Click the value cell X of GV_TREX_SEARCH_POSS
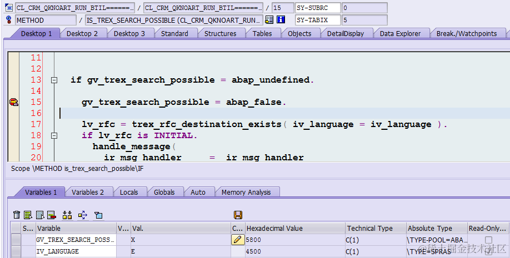The height and width of the screenshot is (258, 510). (180, 240)
